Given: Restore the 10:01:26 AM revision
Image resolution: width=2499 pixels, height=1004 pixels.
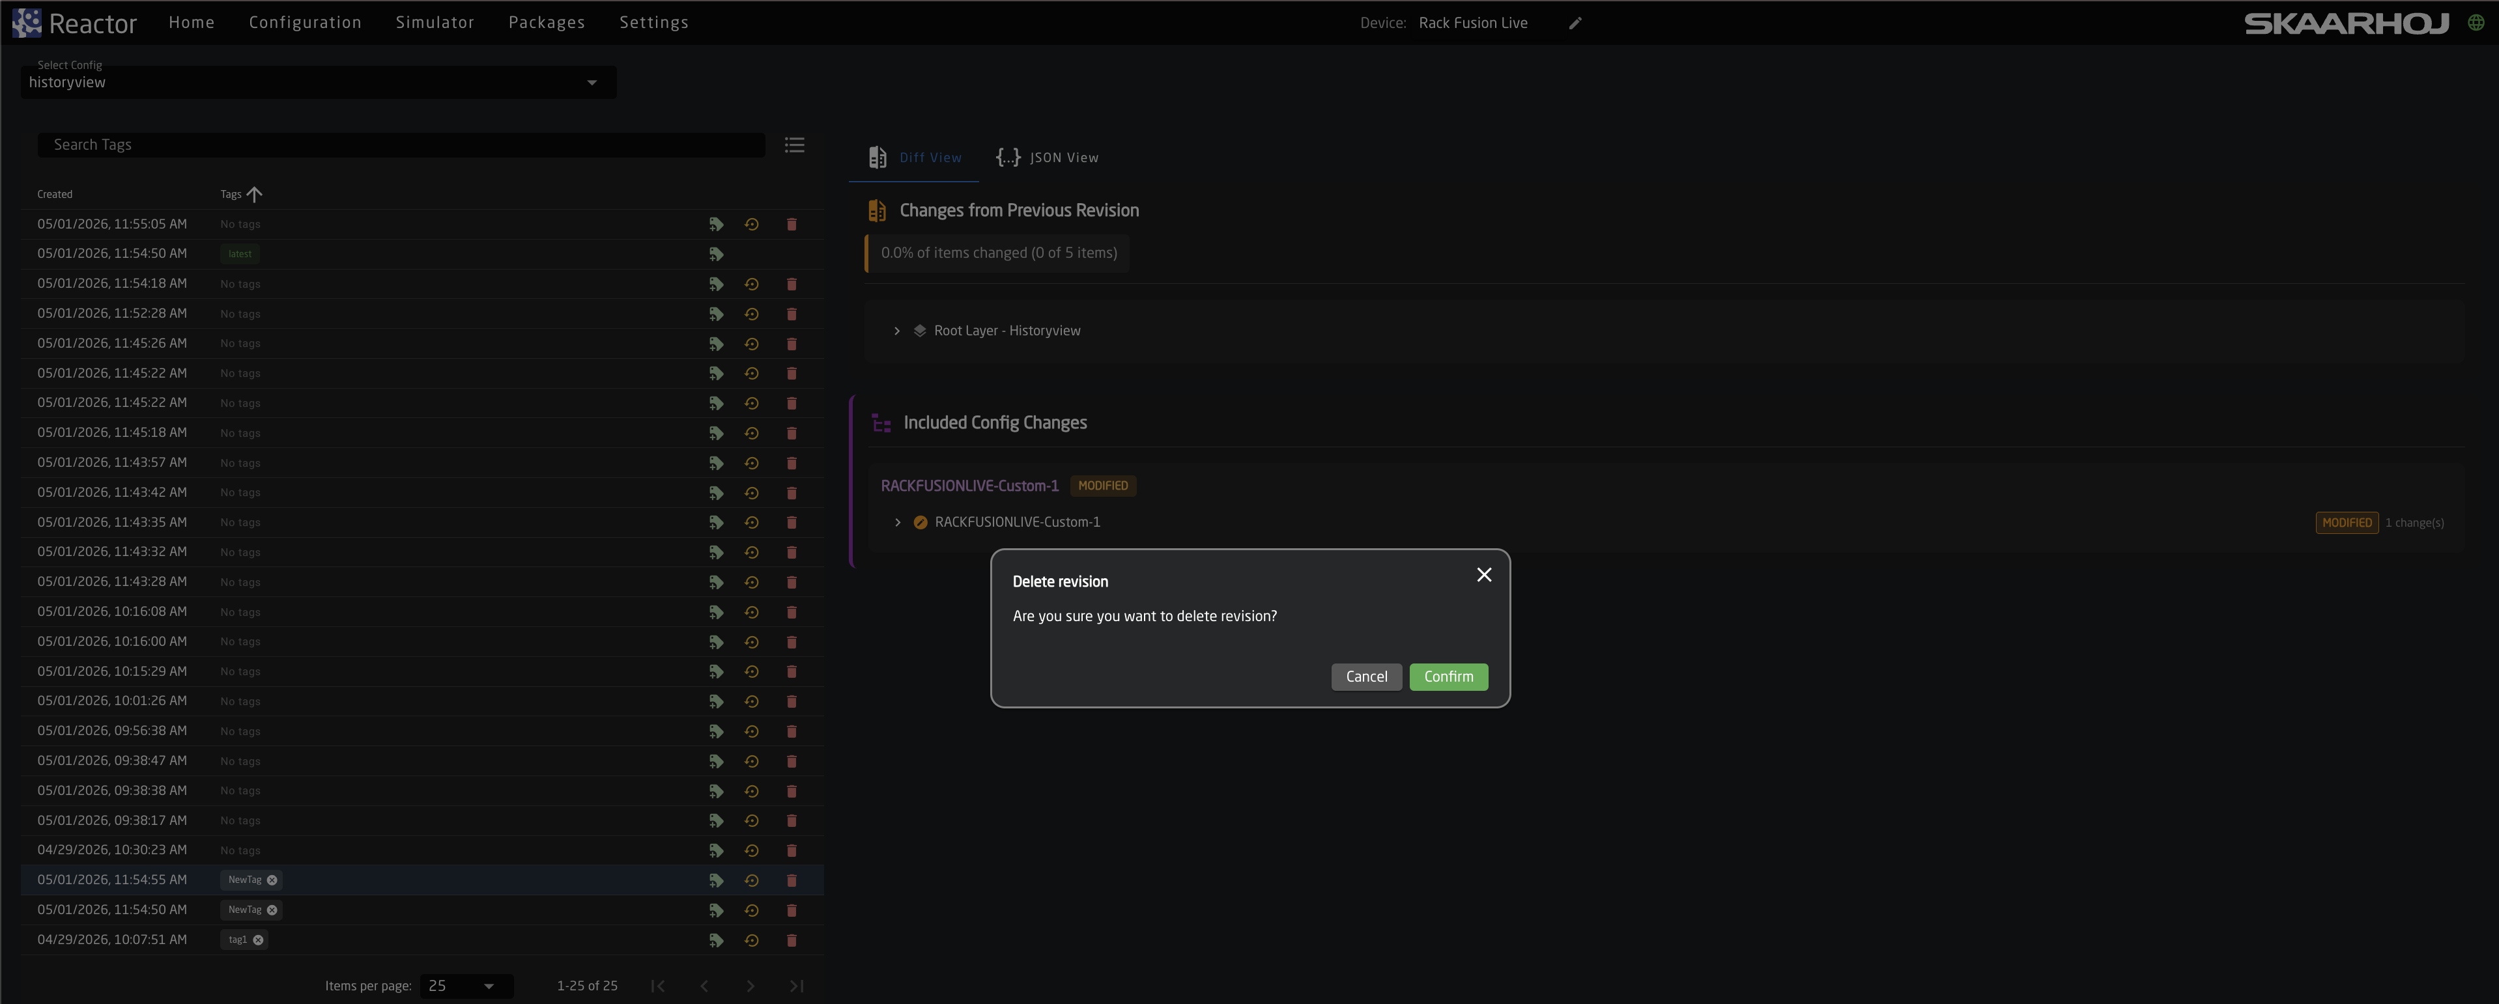Looking at the screenshot, I should coord(751,702).
